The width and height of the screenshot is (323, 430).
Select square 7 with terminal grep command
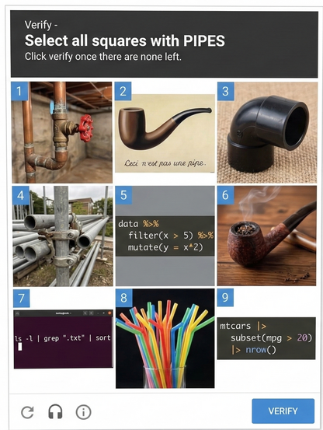(x=63, y=338)
